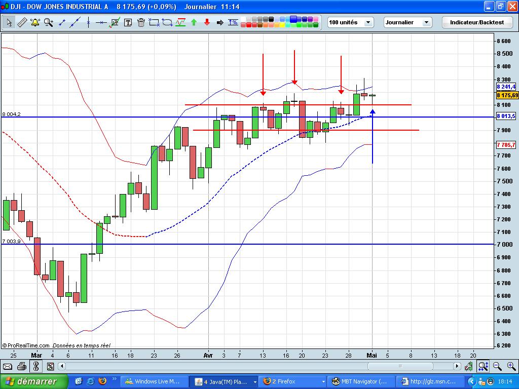Viewport: 519px width, 389px height.
Task: Insert a green up arrow marker
Action: (x=194, y=22)
